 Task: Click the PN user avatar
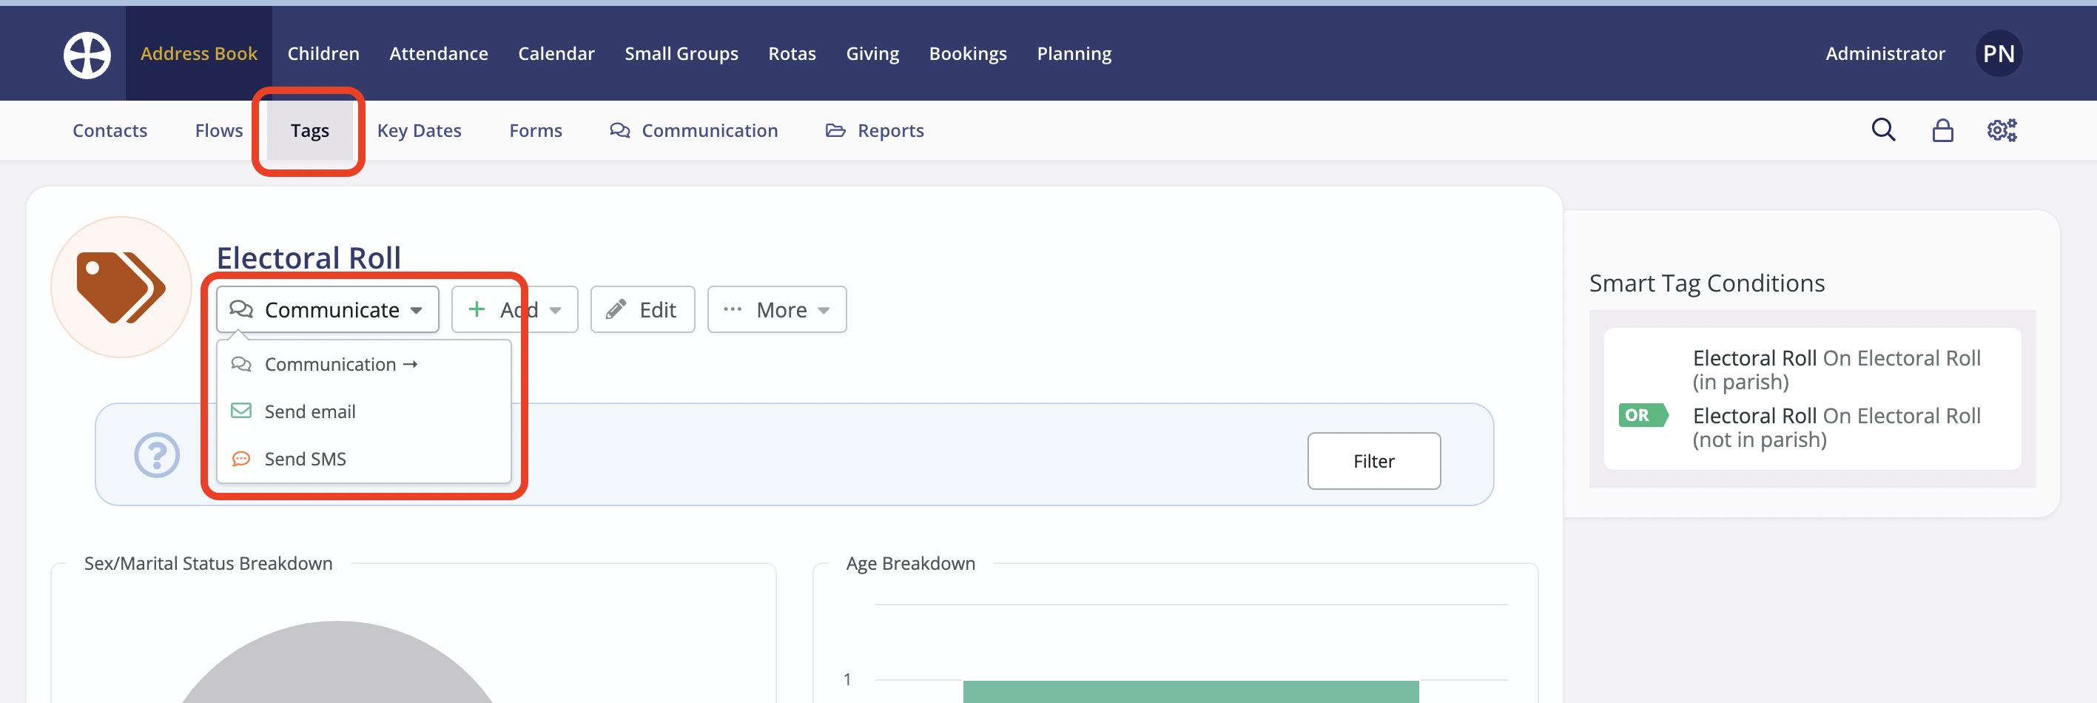tap(1999, 54)
